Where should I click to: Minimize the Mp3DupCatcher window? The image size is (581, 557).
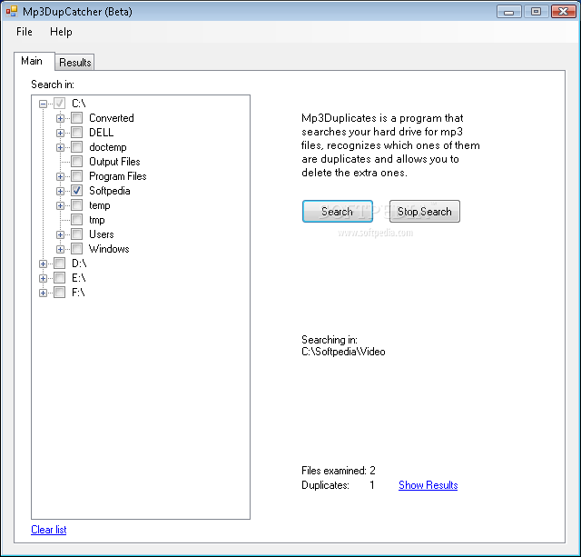click(x=508, y=12)
